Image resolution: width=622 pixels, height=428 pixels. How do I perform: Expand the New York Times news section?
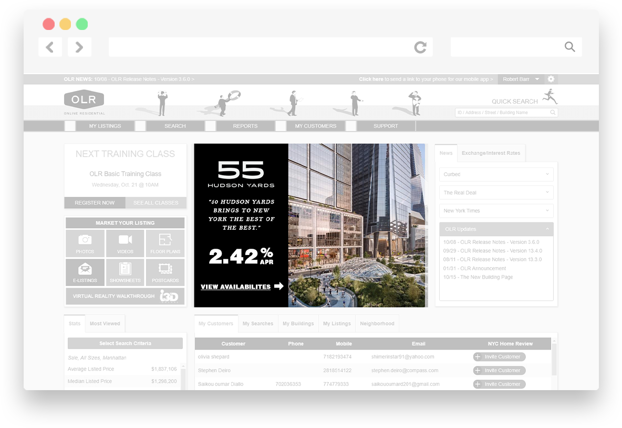pyautogui.click(x=496, y=211)
